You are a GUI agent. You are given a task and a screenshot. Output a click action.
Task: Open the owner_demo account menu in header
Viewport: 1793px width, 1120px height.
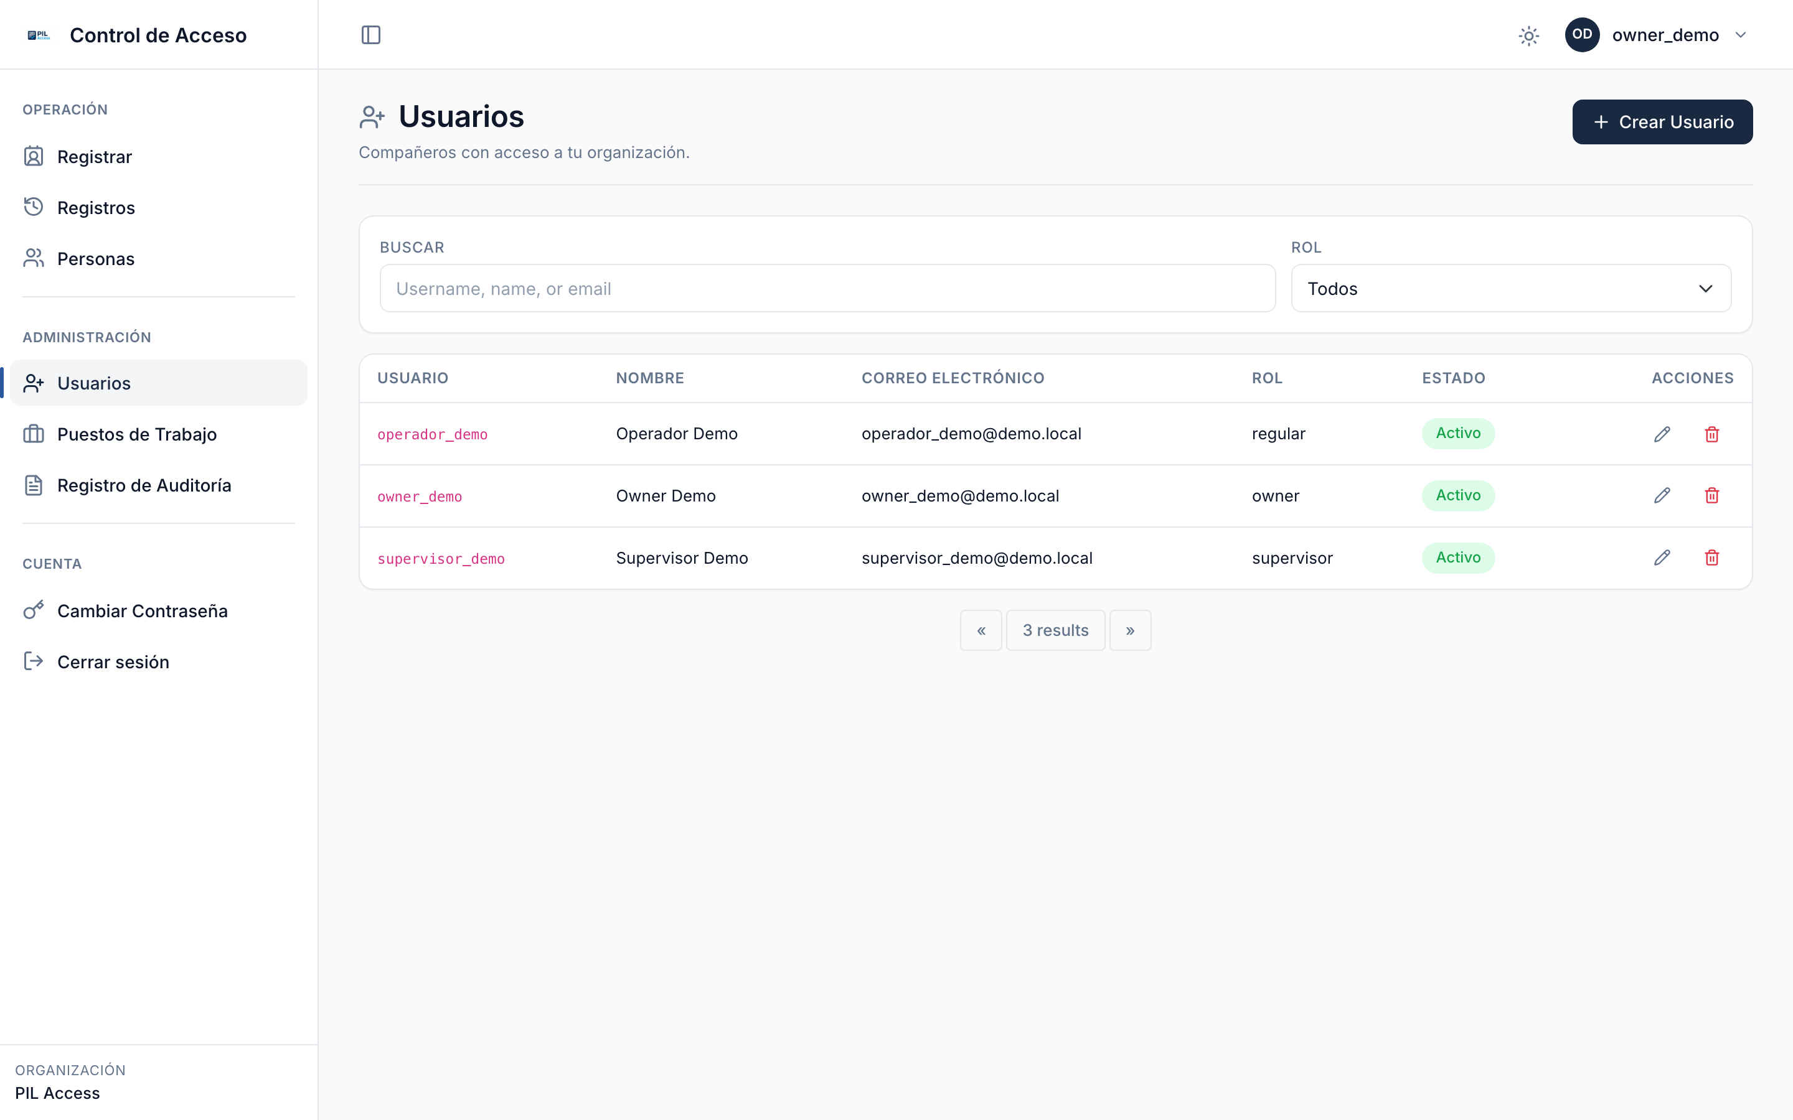(1657, 35)
